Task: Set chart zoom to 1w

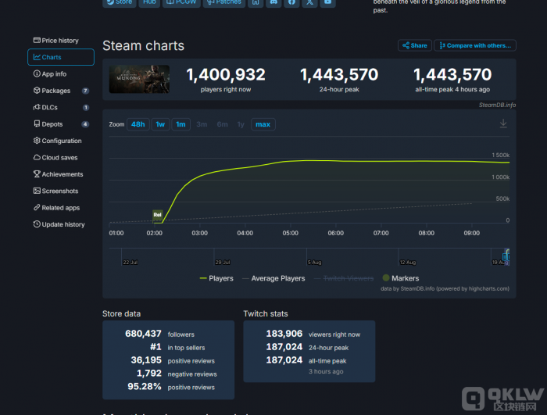Action: tap(160, 124)
